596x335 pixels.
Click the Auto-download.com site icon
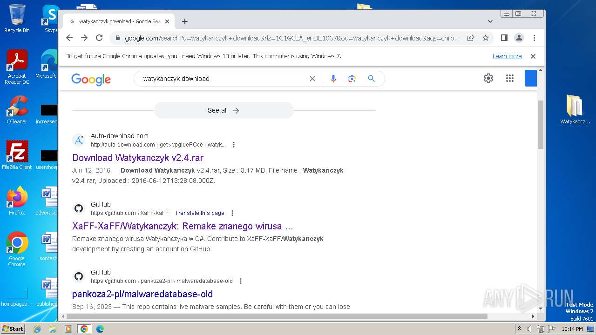(79, 140)
